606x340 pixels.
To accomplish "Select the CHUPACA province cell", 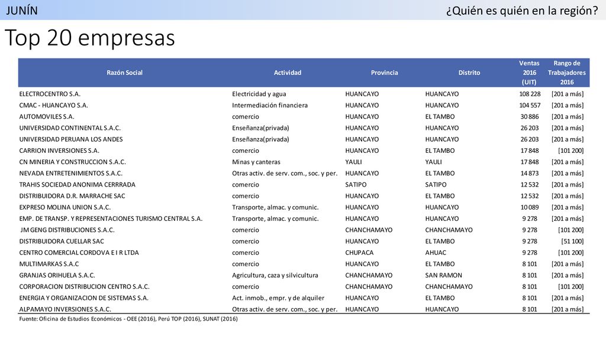I will point(359,253).
